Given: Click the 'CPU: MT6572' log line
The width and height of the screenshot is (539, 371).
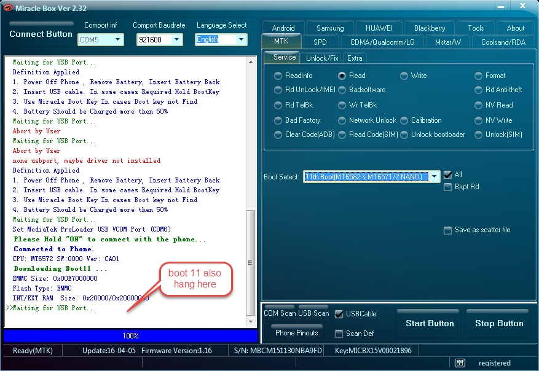Looking at the screenshot, I should 66,259.
